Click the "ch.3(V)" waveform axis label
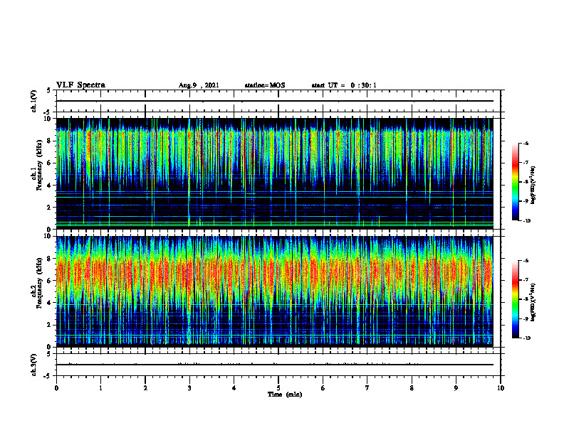This screenshot has width=564, height=435. tap(33, 365)
